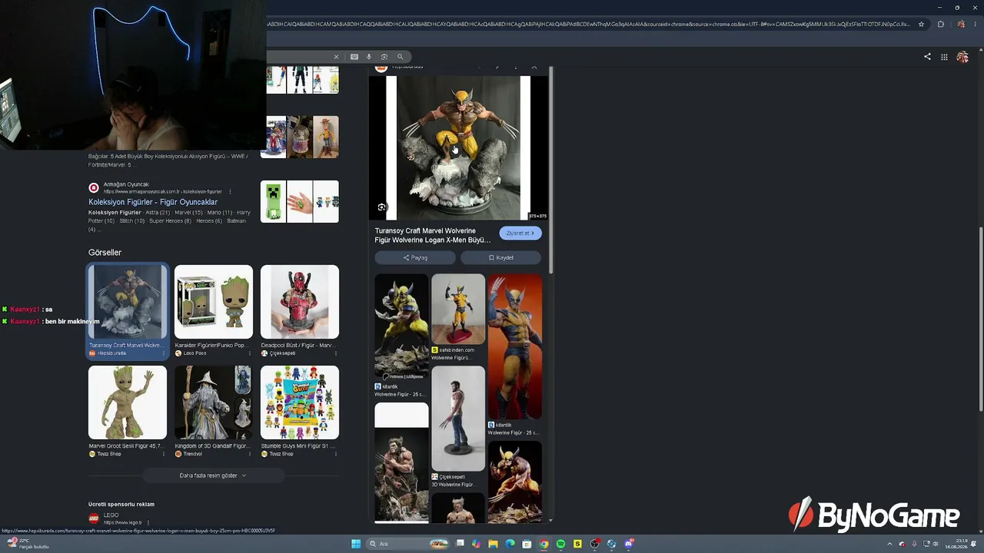Open Microsoft Store from the taskbar

point(527,544)
